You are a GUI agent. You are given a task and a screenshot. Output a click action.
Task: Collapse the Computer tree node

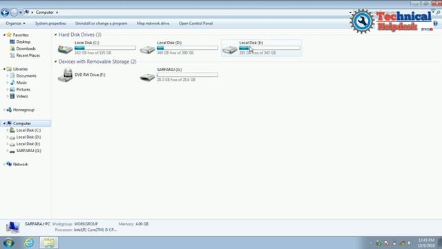4,124
